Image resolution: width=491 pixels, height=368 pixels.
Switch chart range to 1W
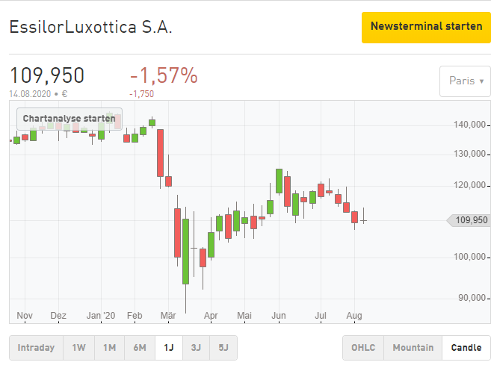(x=78, y=347)
